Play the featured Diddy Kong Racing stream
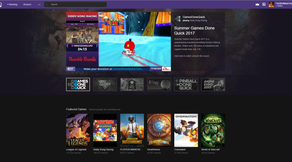292x162 pixels. click(119, 41)
